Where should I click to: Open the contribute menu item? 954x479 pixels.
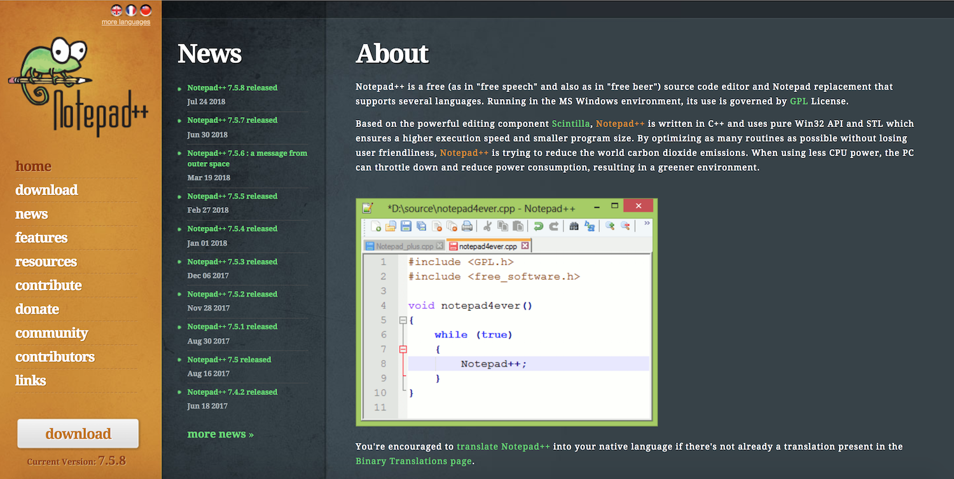point(48,285)
